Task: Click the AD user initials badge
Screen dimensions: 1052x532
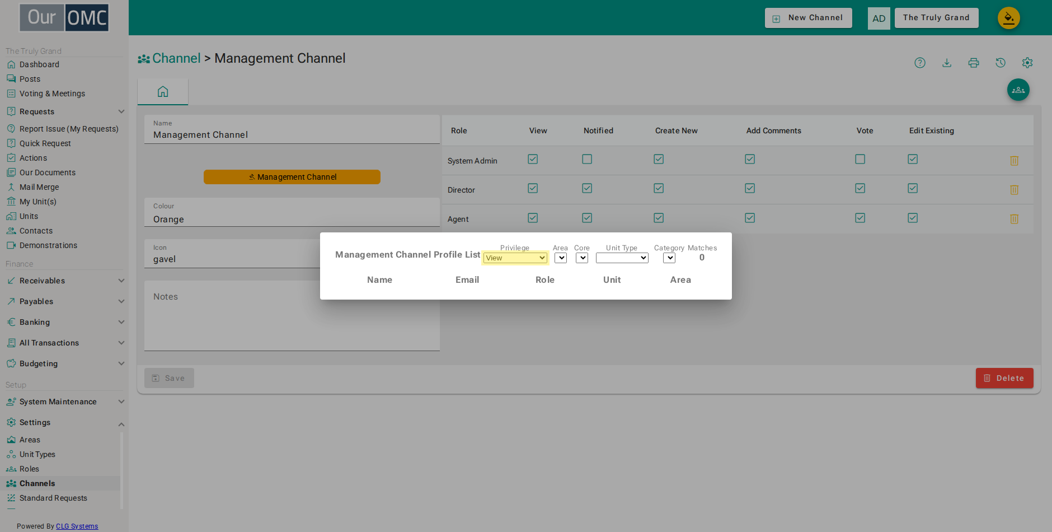Action: (879, 18)
